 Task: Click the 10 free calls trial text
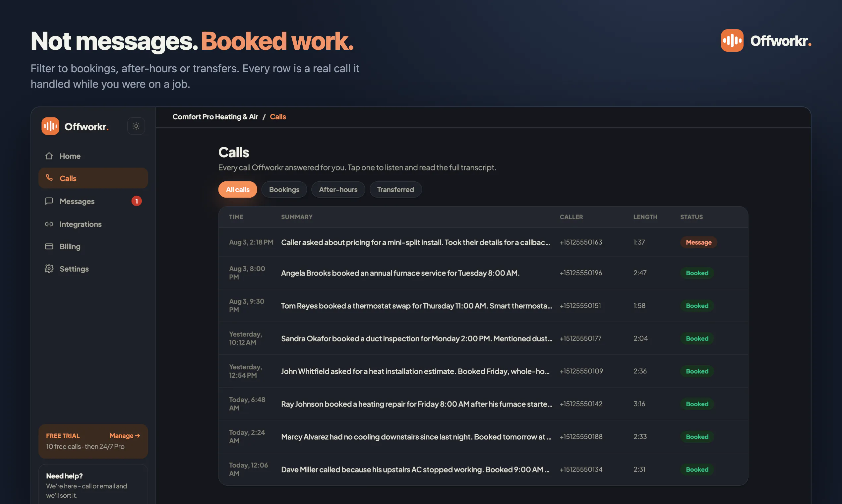click(x=85, y=447)
